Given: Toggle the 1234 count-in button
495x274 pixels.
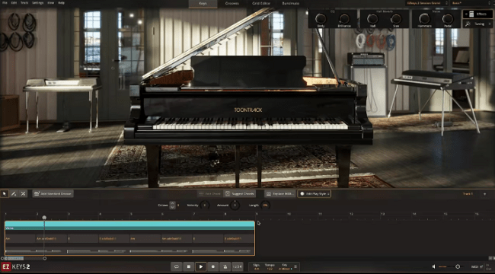Looking at the screenshot, I should 238,266.
